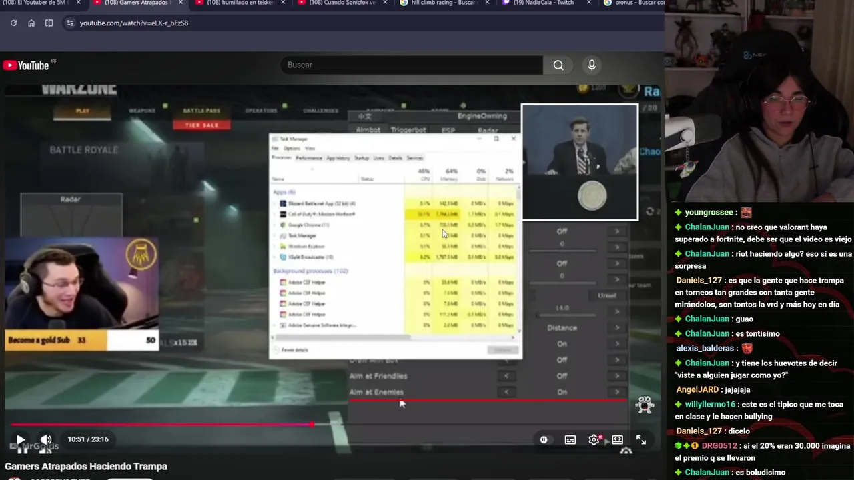854x480 pixels.
Task: Click the channel watermark on the video
Action: [645, 404]
